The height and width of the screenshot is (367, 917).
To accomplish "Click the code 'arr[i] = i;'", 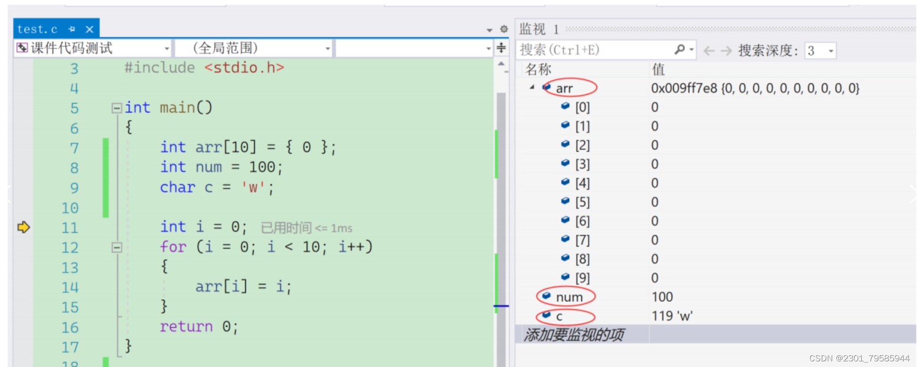I will coord(244,287).
